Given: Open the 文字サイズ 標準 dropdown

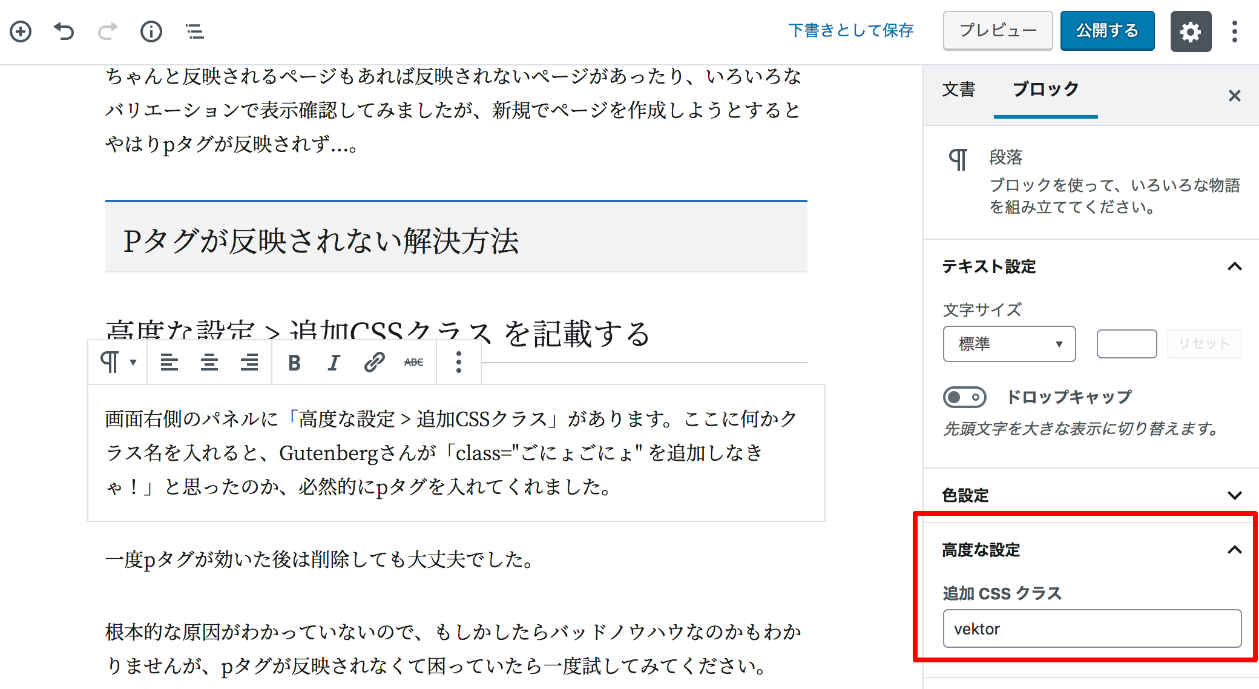Looking at the screenshot, I should 1008,343.
